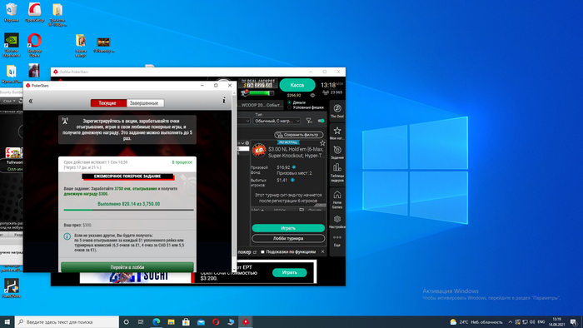The image size is (583, 328).
Task: Open Opera from taskbar
Action: pyautogui.click(x=216, y=321)
